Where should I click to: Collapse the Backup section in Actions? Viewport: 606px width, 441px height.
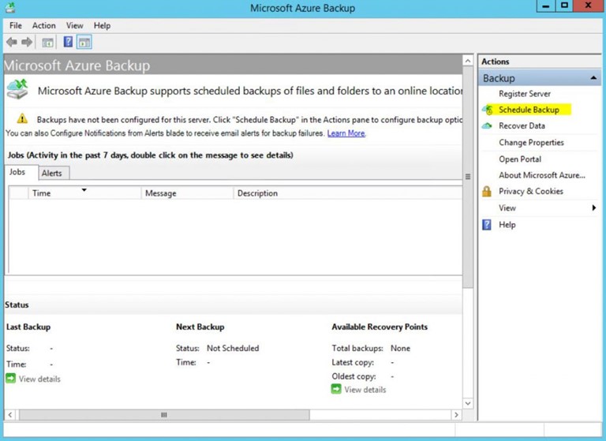(593, 78)
